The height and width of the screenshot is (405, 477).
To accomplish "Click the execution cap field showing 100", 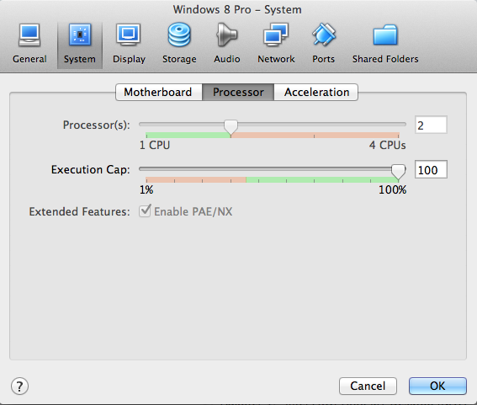I will tap(431, 169).
